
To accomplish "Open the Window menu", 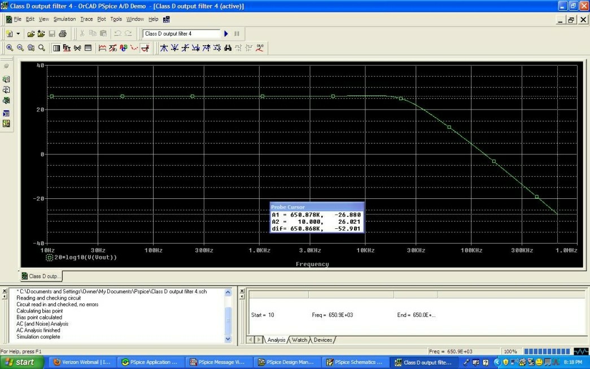I will pyautogui.click(x=135, y=19).
